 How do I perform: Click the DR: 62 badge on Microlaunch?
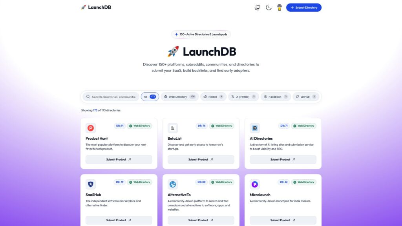click(283, 182)
